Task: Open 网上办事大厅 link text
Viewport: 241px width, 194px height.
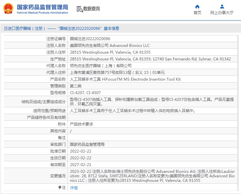Action: coord(222,13)
